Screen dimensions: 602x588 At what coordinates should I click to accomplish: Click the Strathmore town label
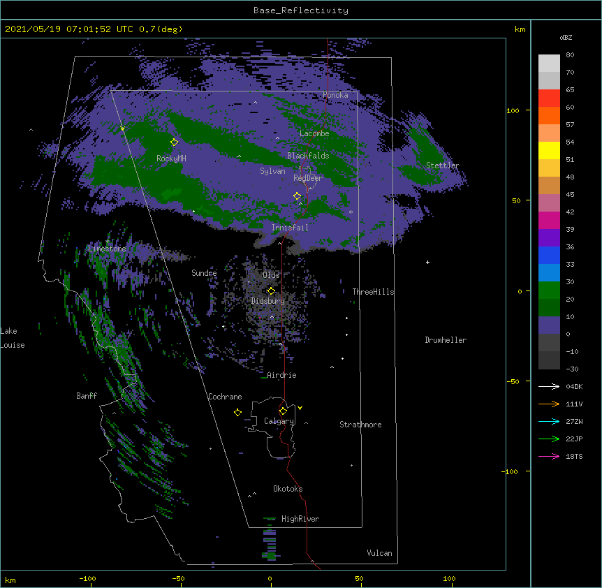(x=360, y=425)
